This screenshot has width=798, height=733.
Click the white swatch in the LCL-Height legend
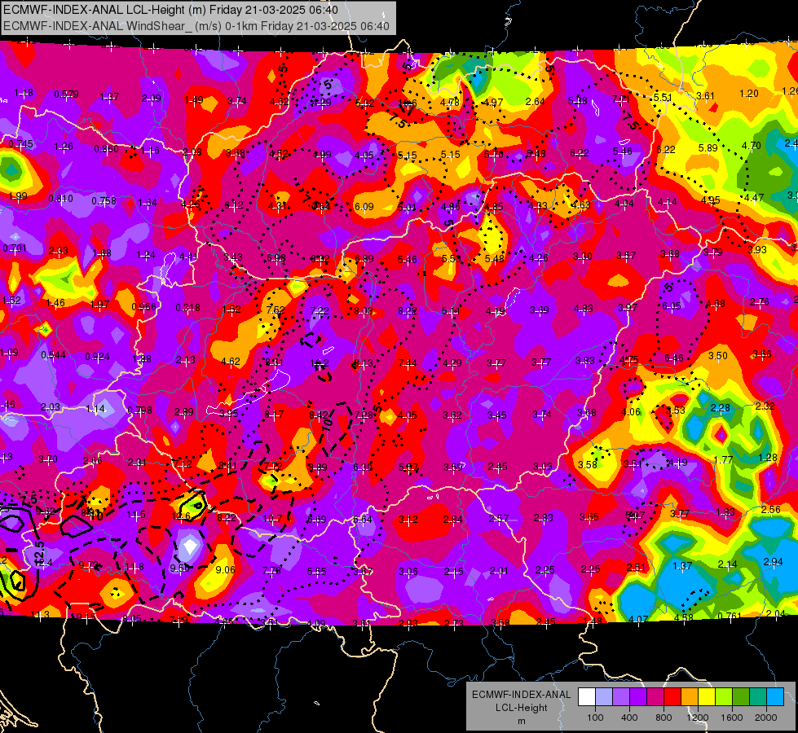point(587,697)
